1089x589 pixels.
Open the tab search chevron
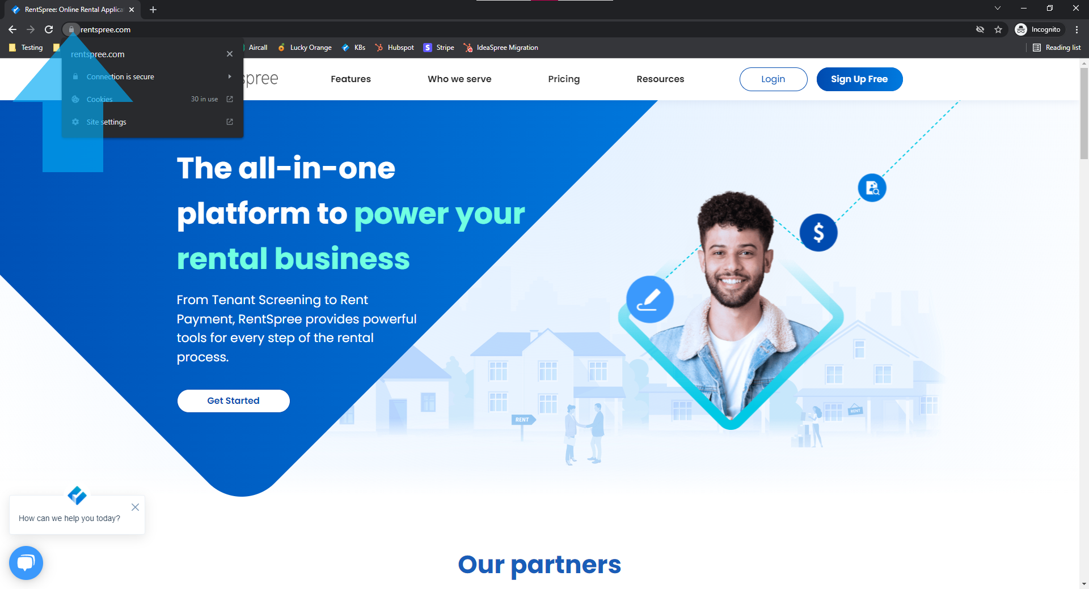point(998,8)
